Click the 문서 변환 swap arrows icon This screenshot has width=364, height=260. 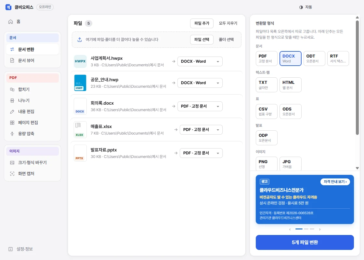pyautogui.click(x=12, y=49)
